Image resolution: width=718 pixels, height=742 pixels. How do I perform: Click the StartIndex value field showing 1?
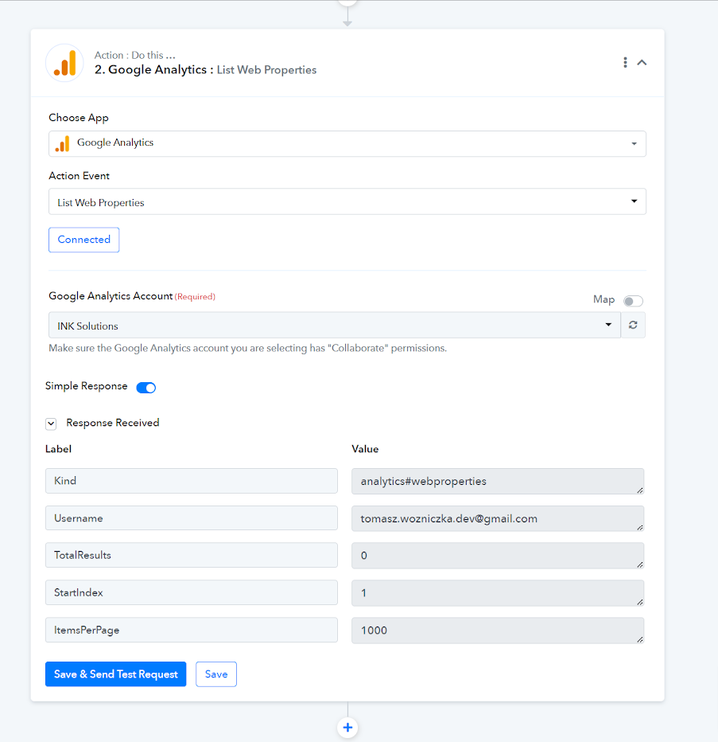point(498,593)
